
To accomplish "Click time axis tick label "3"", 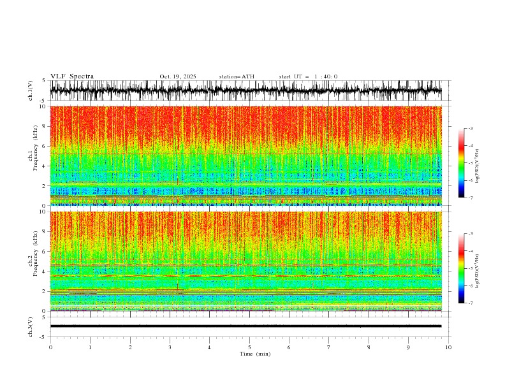I will (x=170, y=347).
